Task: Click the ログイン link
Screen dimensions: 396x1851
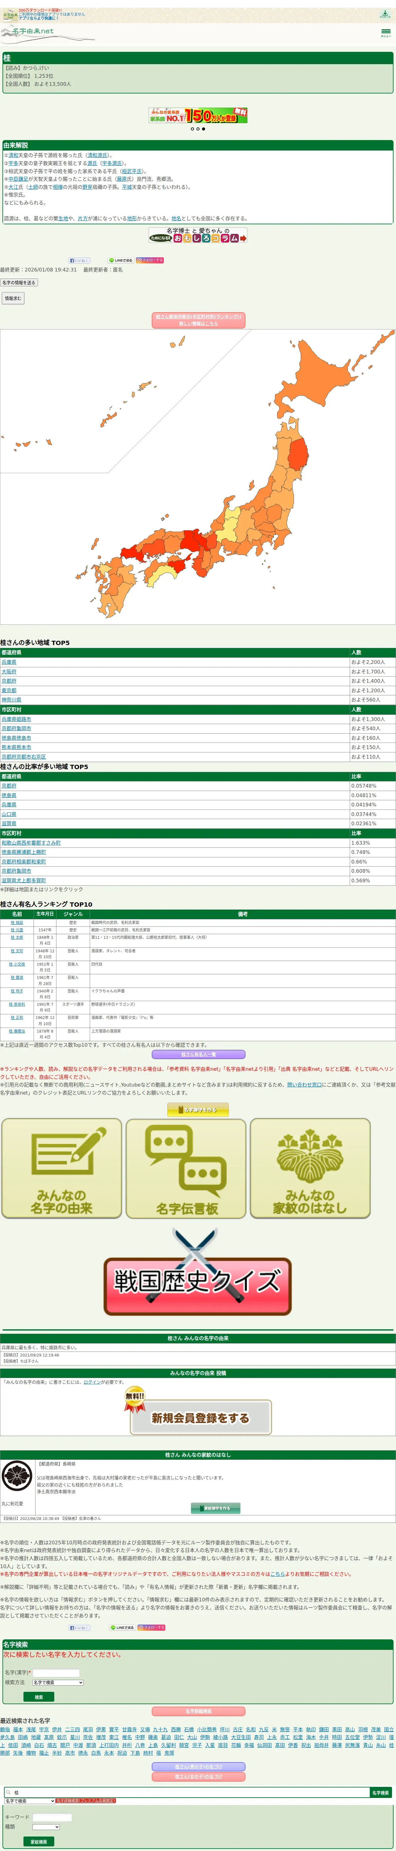Action: [92, 1382]
